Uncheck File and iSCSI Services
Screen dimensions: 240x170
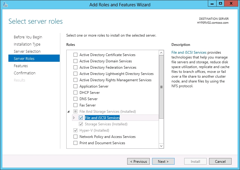click(81, 118)
